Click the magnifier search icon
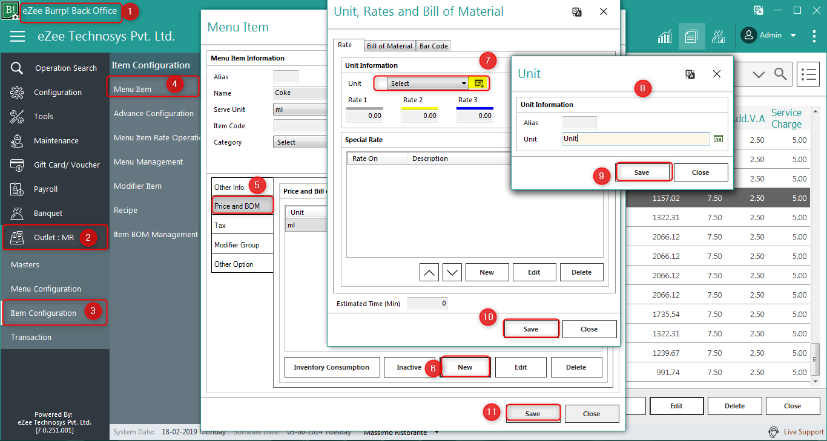Screen dimensions: 827x441 pos(781,74)
